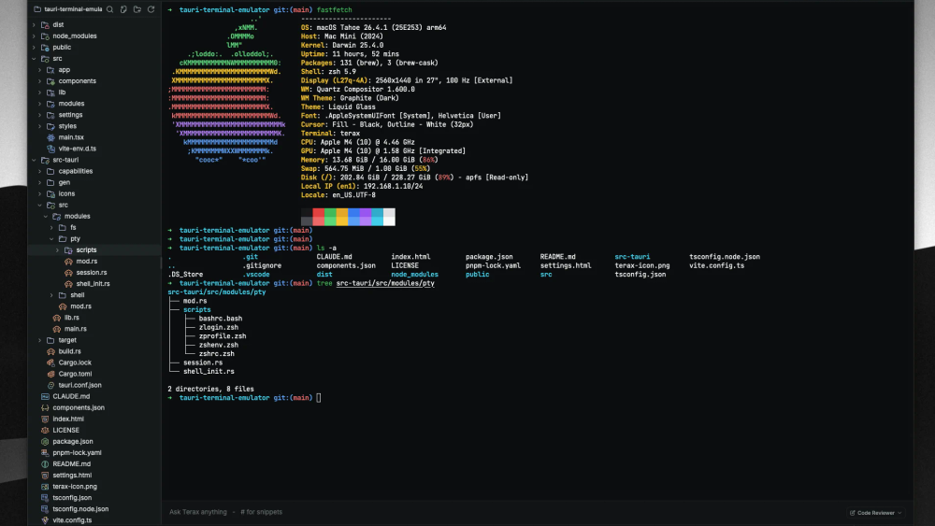Click the tsconfig.json file icon

click(45, 498)
